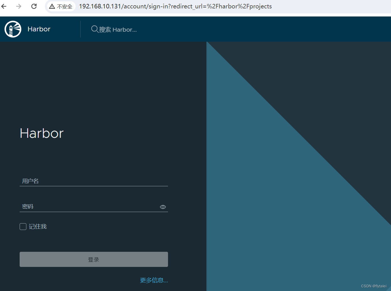This screenshot has height=291, width=391.
Task: Click the 记住我 label text
Action: point(38,227)
